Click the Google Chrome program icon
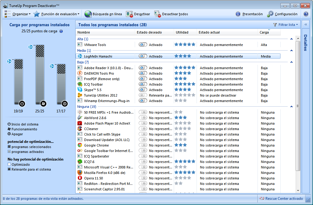The image size is (313, 205). [80, 145]
